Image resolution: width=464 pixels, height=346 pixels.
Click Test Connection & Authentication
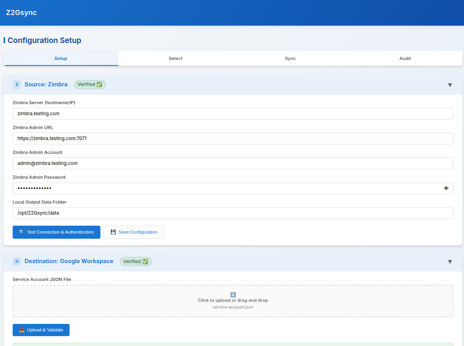56,232
